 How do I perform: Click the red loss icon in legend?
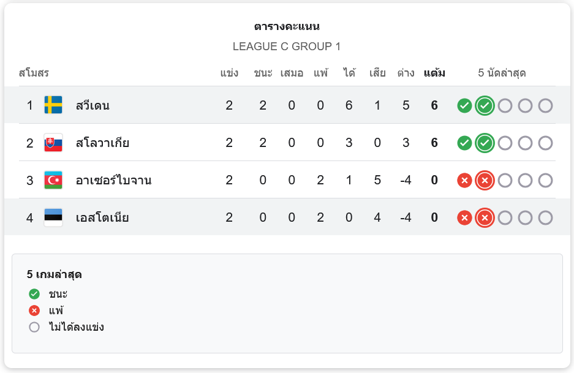(x=34, y=311)
